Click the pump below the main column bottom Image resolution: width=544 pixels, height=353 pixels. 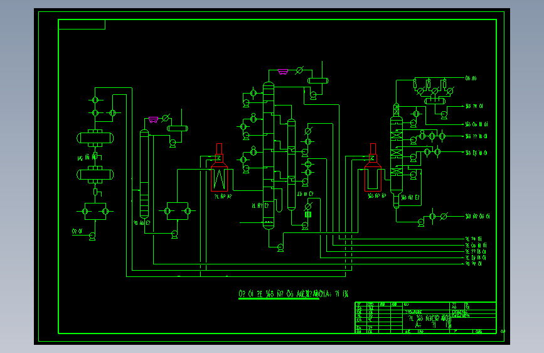click(280, 247)
